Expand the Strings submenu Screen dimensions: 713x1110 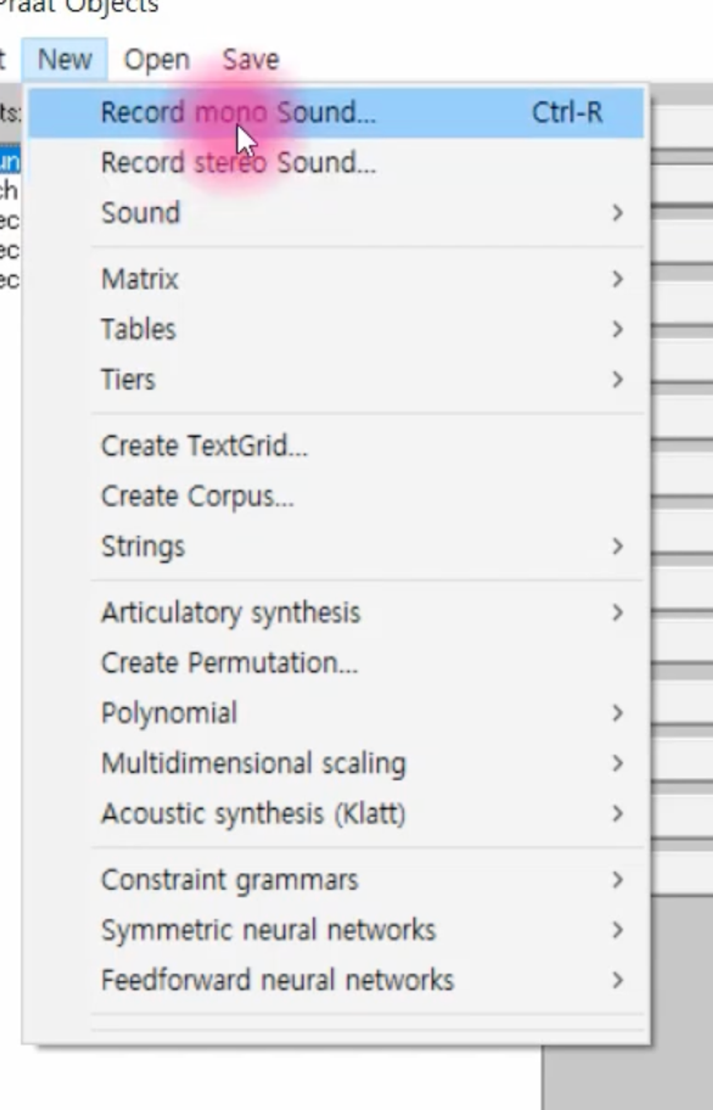(x=336, y=547)
